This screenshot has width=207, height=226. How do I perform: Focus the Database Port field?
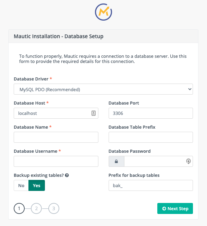coord(150,113)
